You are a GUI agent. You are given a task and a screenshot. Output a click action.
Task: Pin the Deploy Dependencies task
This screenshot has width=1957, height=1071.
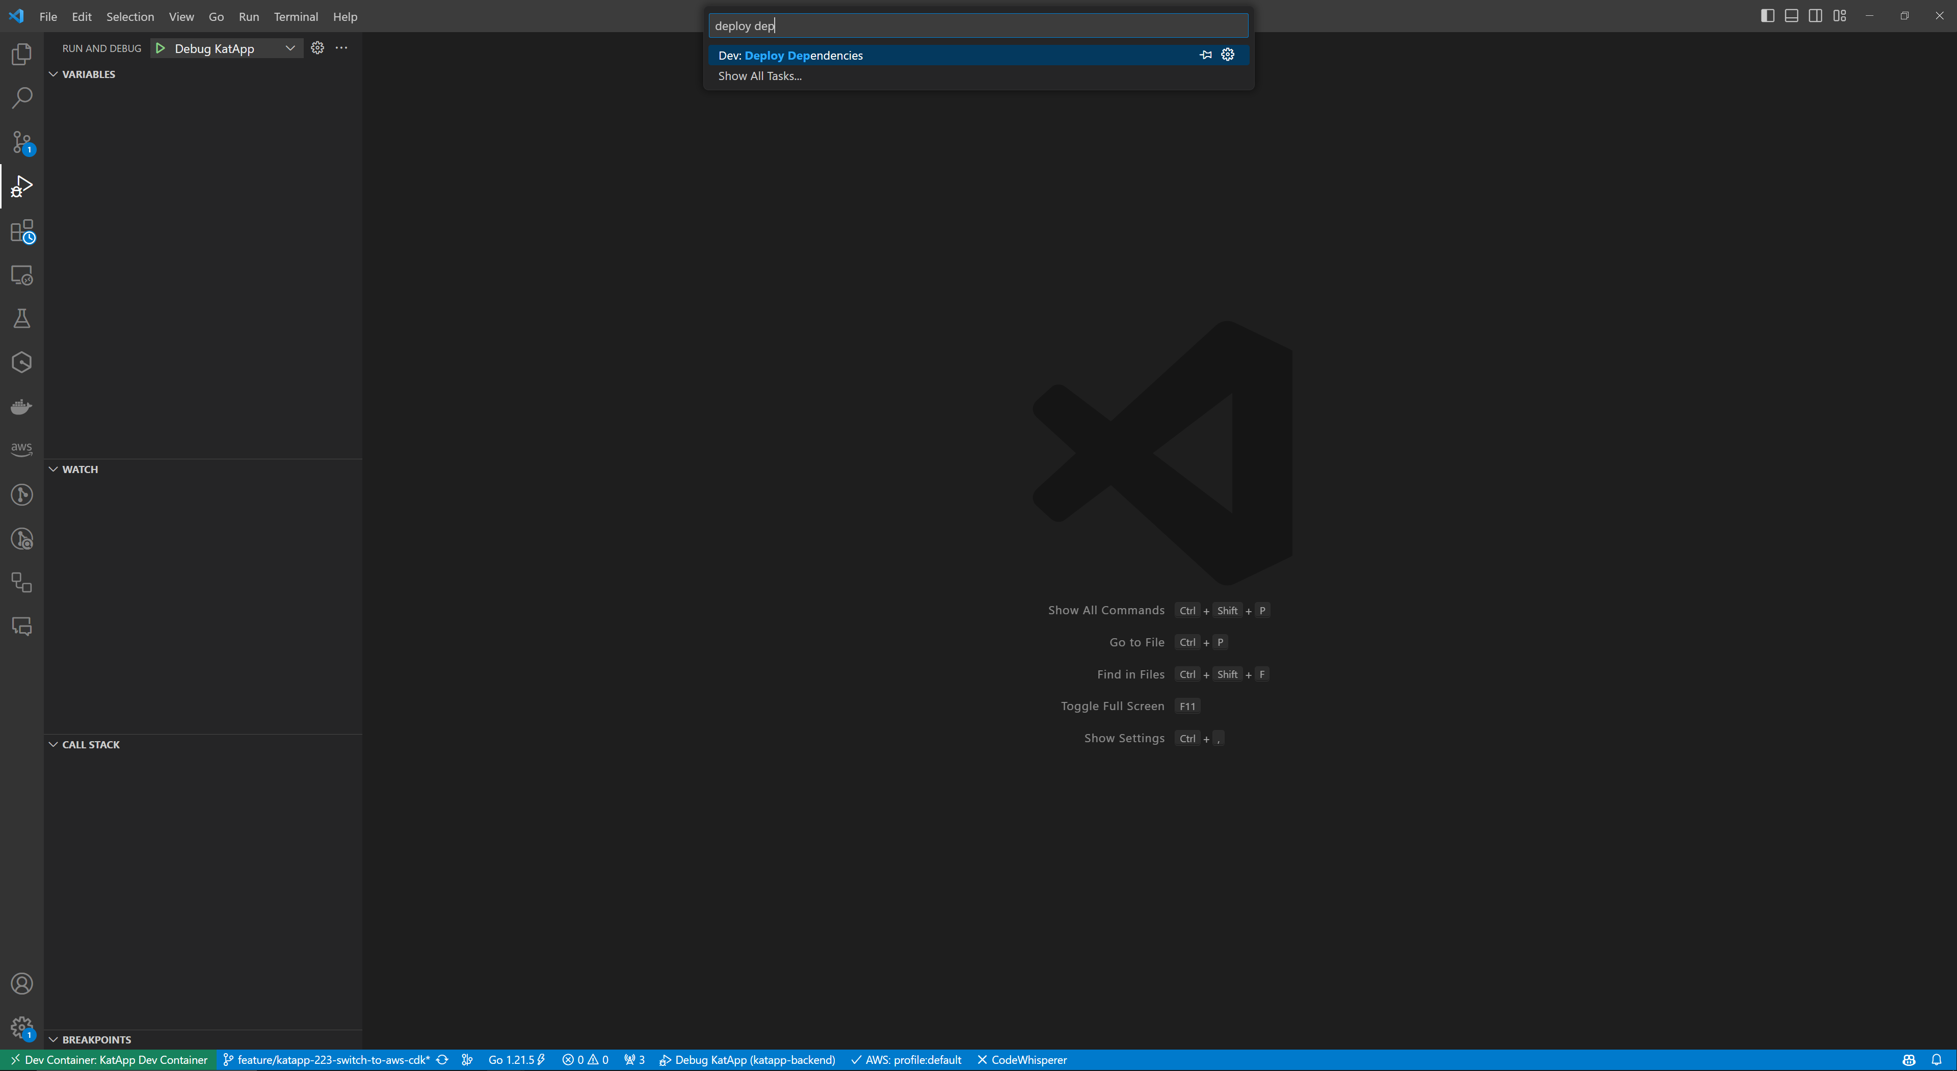[1206, 55]
